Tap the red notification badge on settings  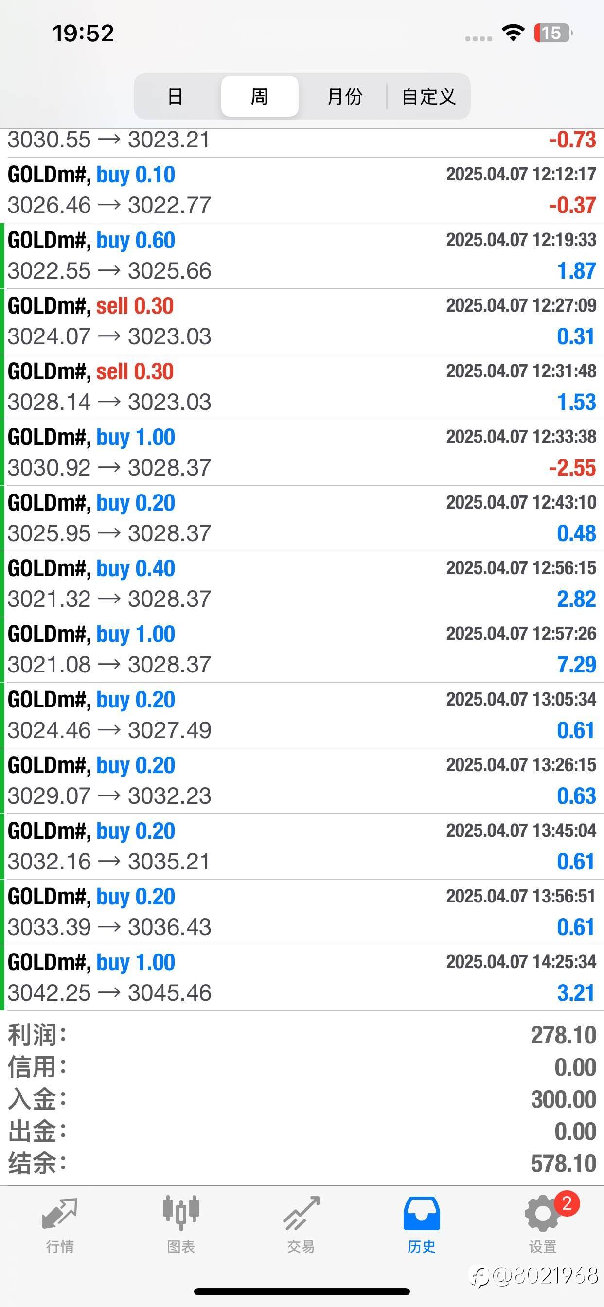[567, 1203]
